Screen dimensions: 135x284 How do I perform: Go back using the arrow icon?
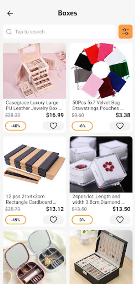pos(10,13)
